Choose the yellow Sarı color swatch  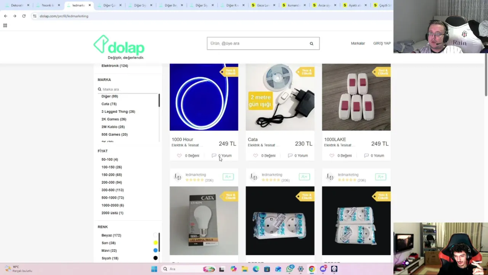pos(156,243)
